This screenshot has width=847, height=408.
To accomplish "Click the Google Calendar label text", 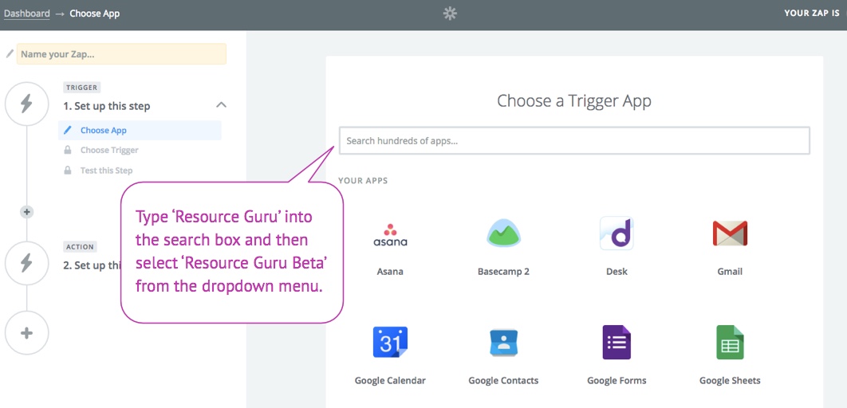I will (x=390, y=380).
